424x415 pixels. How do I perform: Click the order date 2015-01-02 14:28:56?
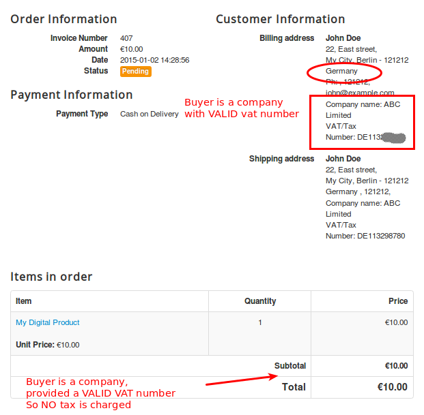coord(154,60)
